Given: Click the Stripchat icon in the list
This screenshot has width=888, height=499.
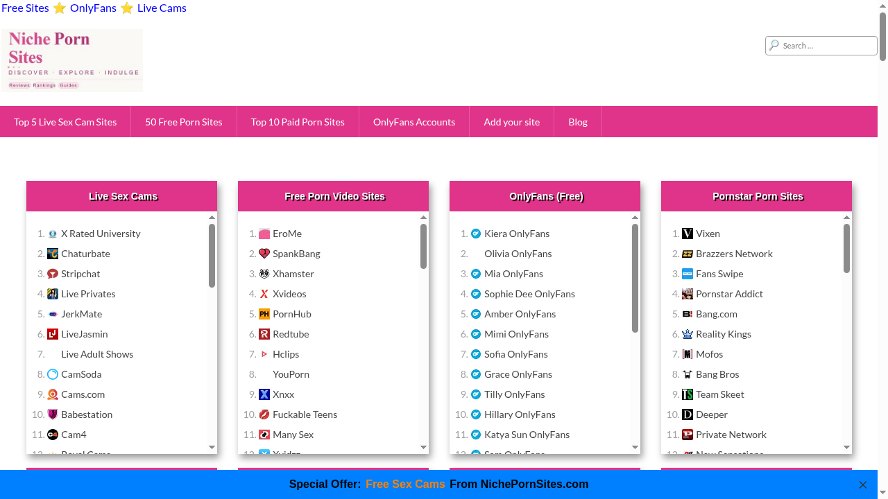Looking at the screenshot, I should coord(53,274).
